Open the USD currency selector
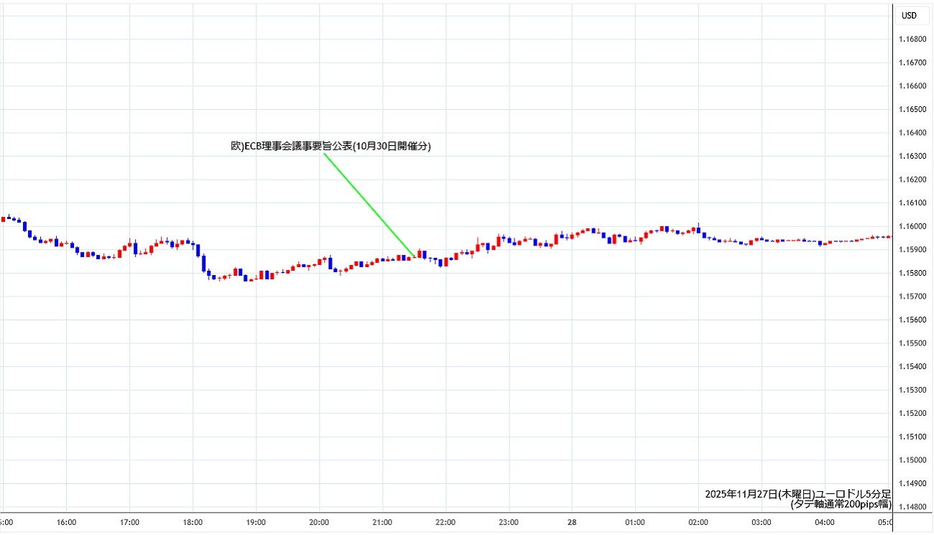Image resolution: width=934 pixels, height=535 pixels. pyautogui.click(x=909, y=15)
